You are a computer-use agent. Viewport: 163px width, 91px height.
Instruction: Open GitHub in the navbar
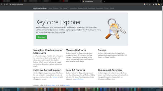click(112, 8)
